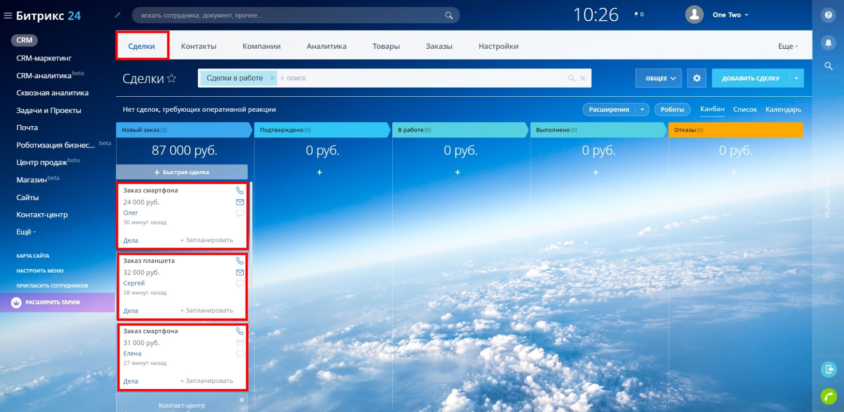This screenshot has height=412, width=844.
Task: Expand the ОБЩЕЕ dropdown
Action: [x=659, y=78]
